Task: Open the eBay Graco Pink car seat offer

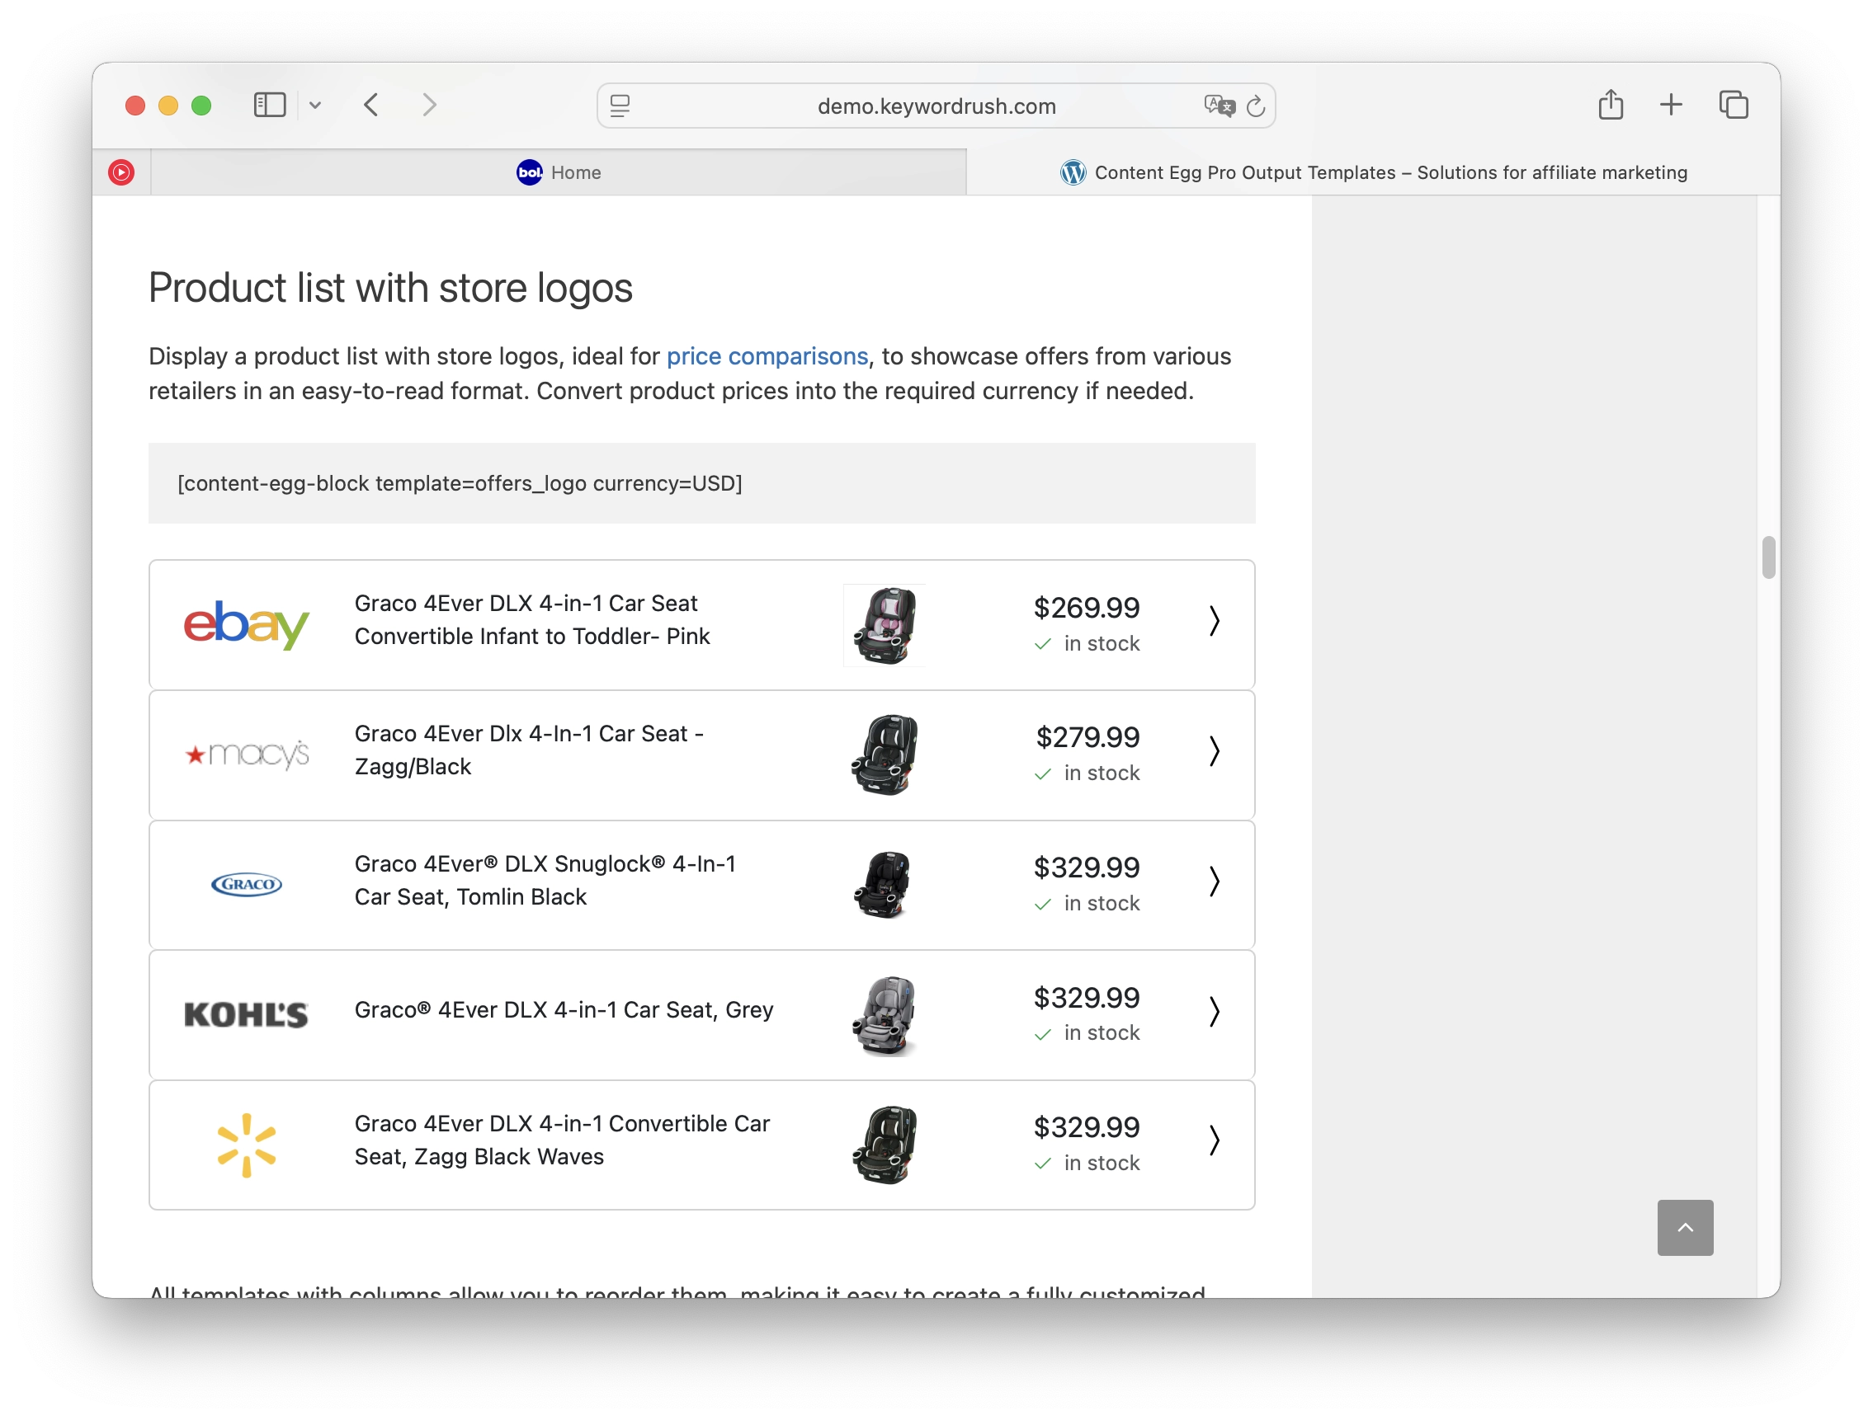Action: tap(531, 619)
